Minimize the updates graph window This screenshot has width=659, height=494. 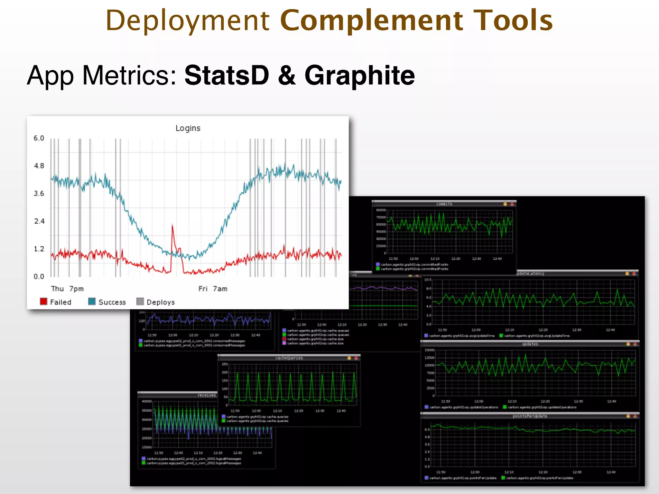click(x=628, y=344)
